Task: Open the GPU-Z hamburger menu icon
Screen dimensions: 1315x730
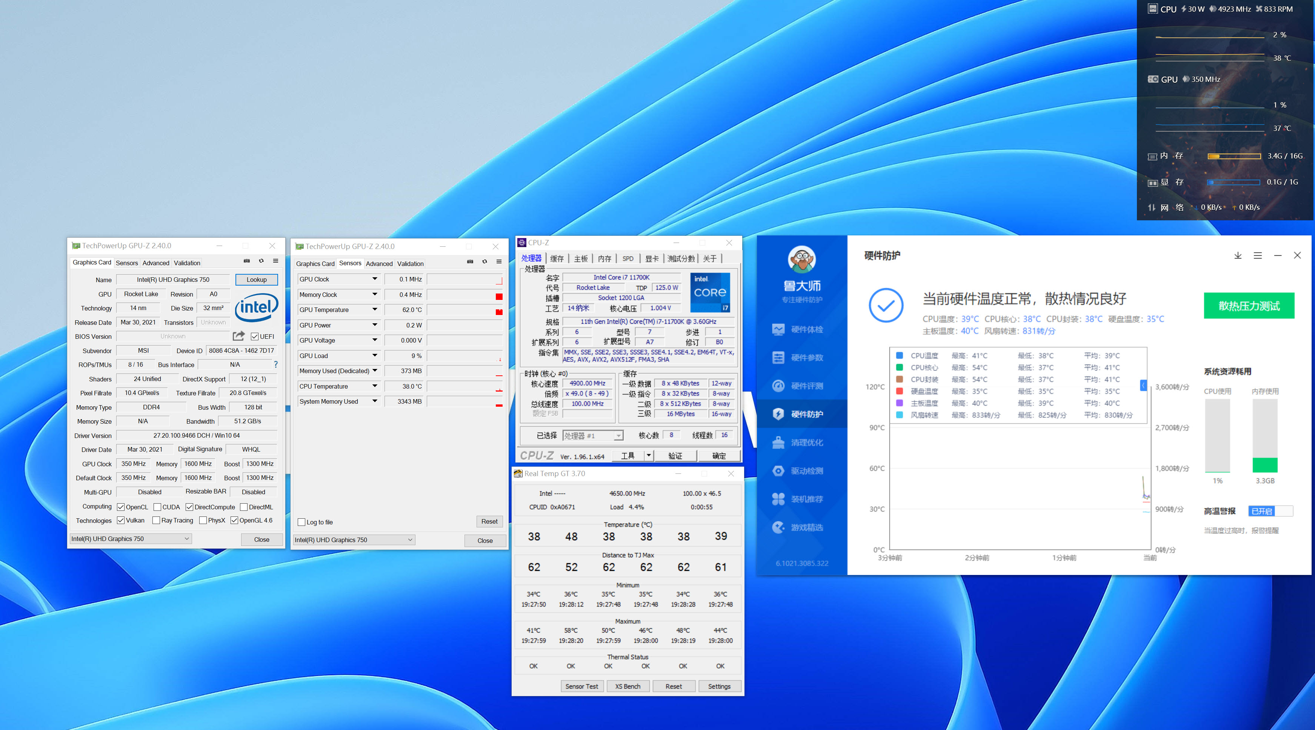Action: tap(276, 261)
